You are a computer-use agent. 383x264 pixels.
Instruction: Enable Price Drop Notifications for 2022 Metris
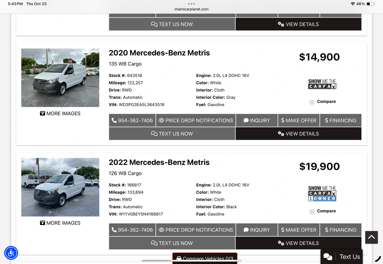[x=196, y=230]
